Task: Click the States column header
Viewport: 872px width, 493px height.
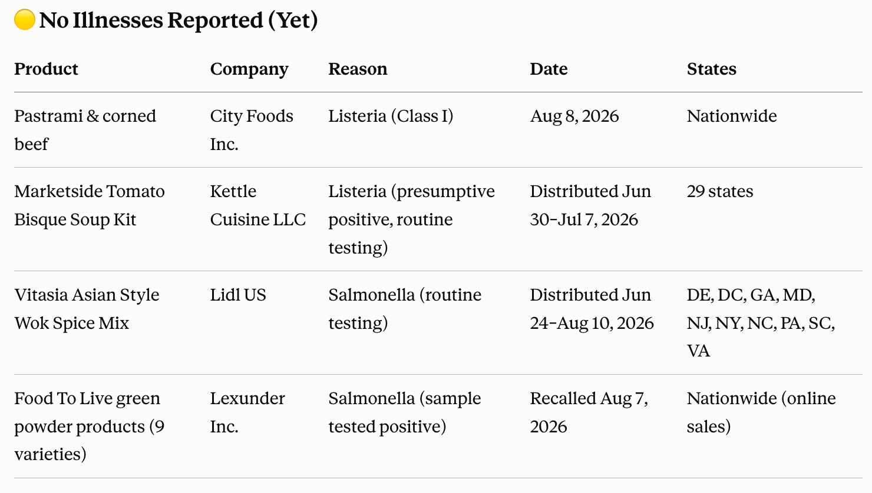Action: (711, 69)
